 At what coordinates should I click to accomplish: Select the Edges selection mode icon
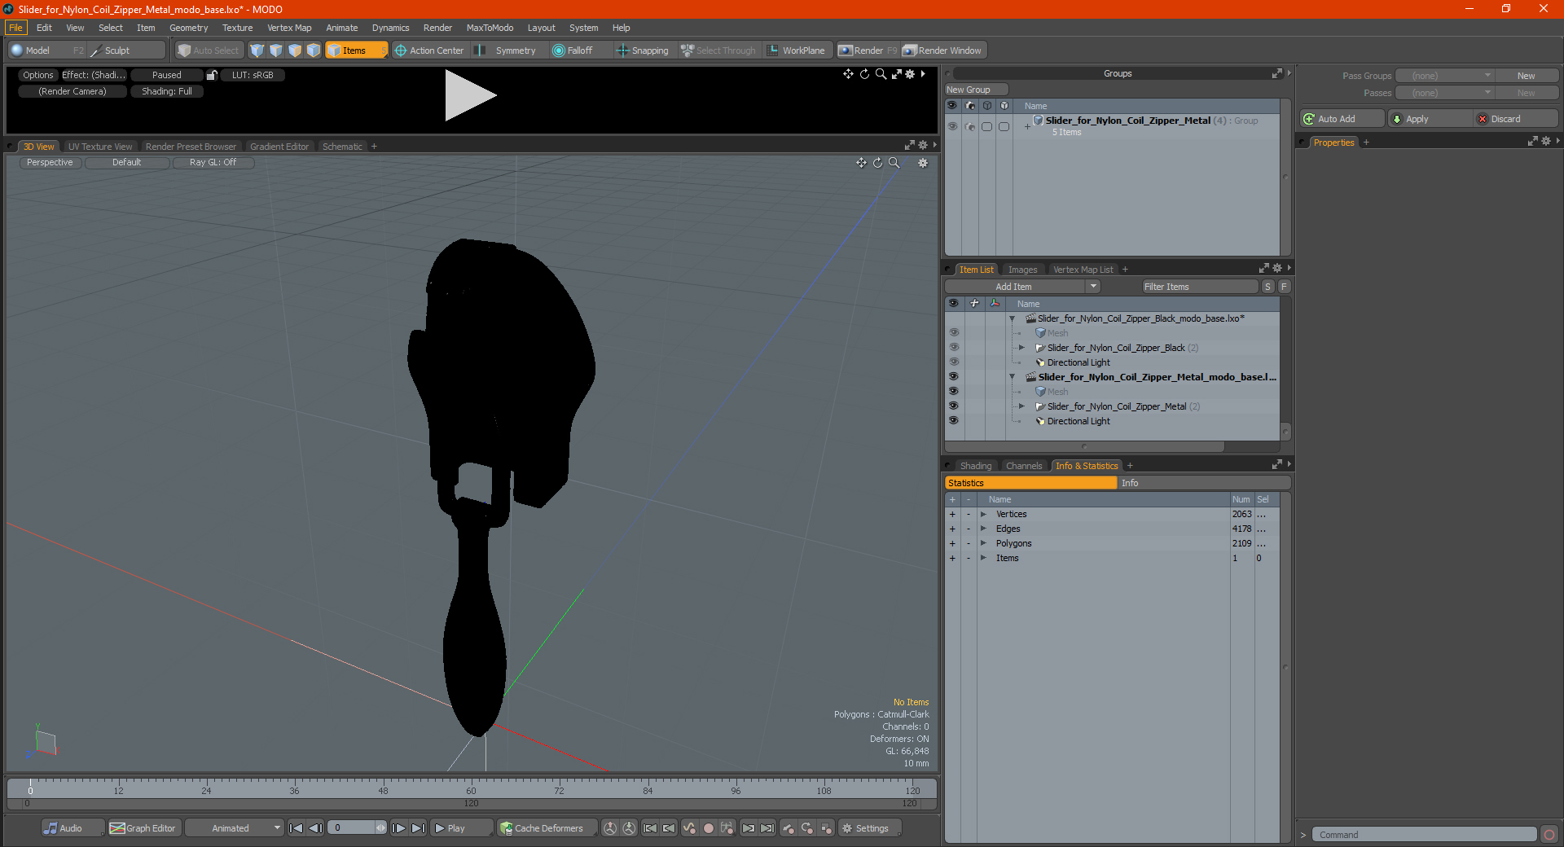point(276,50)
